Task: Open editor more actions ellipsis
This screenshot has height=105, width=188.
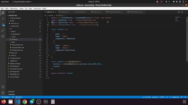Action: coord(185,12)
